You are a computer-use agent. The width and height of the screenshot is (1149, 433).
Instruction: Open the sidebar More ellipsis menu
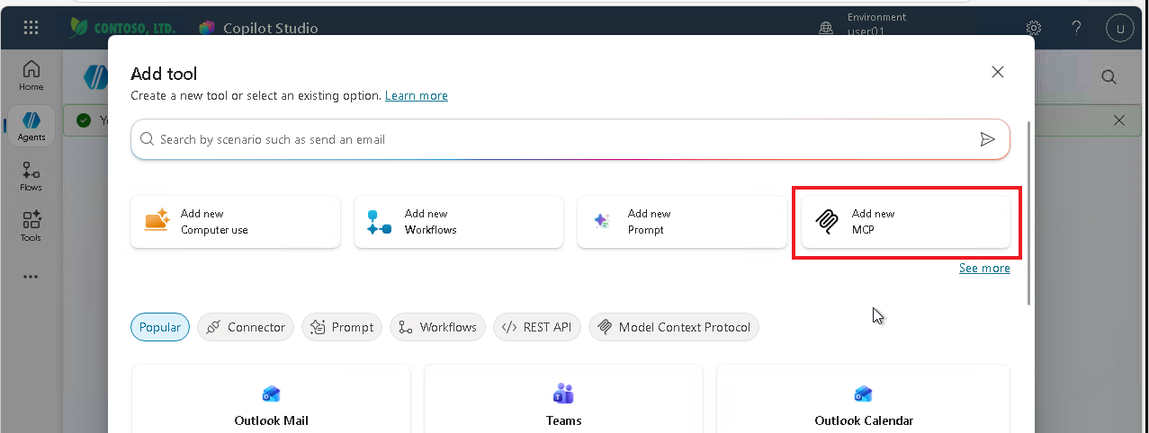[31, 277]
